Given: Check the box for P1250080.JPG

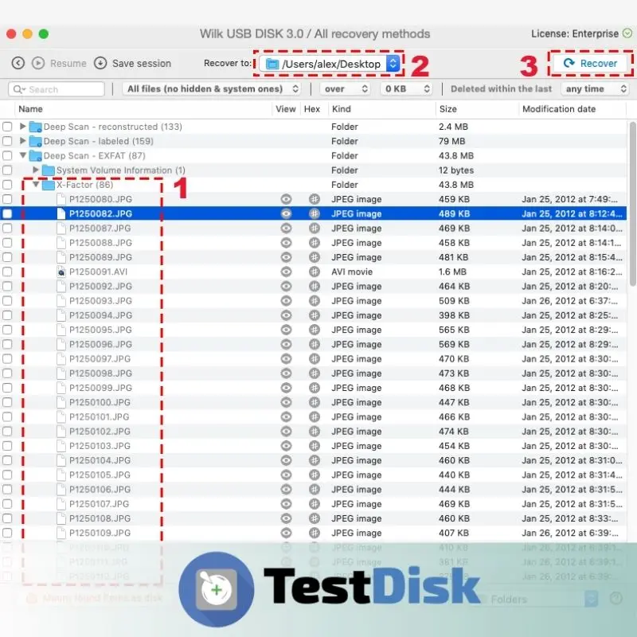Looking at the screenshot, I should tap(7, 199).
